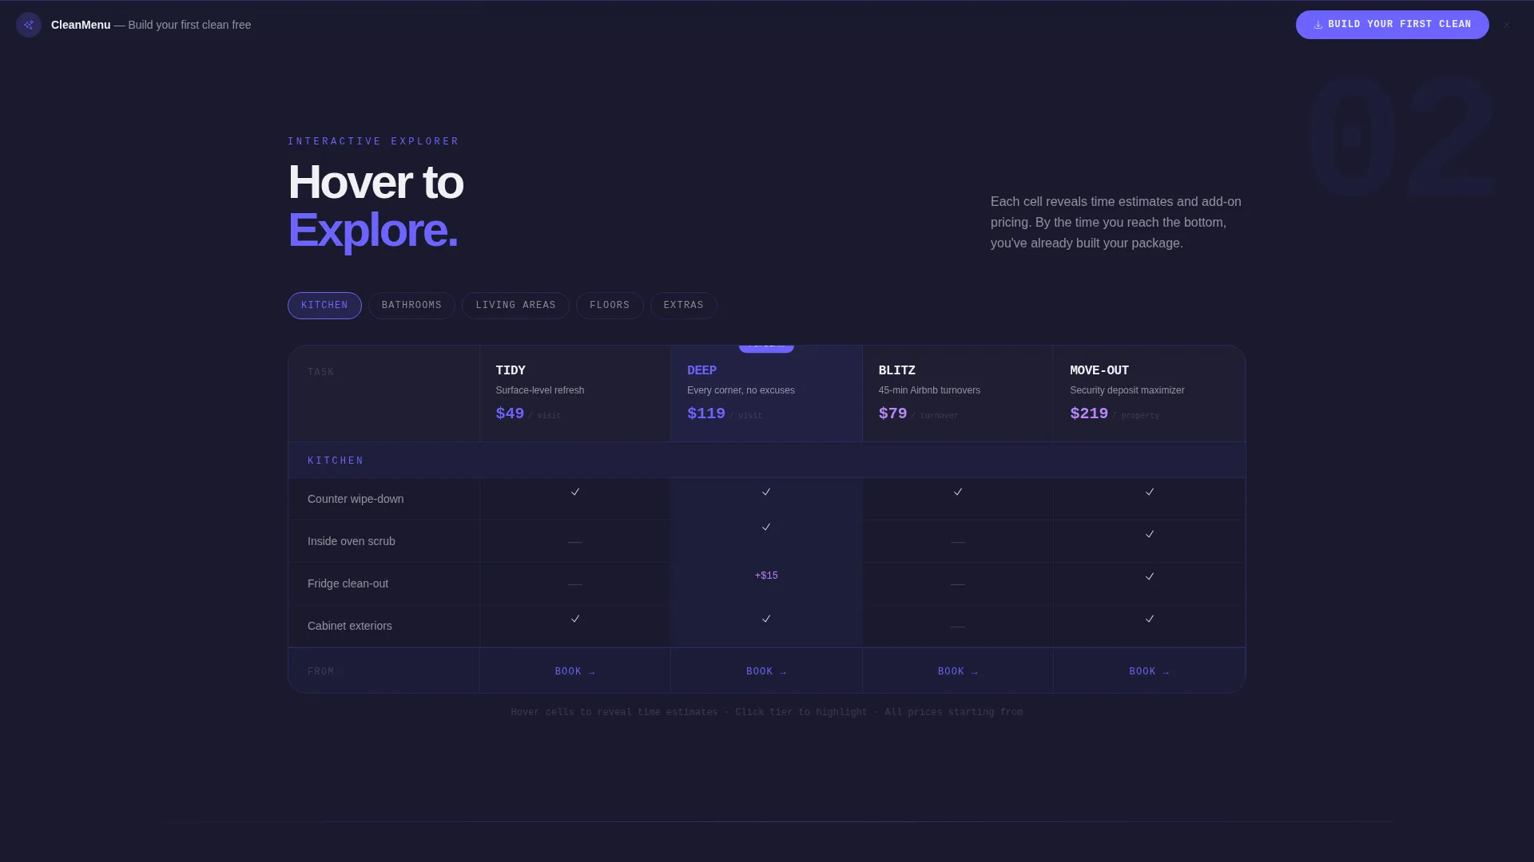Click the $49 Tidy price

[510, 414]
